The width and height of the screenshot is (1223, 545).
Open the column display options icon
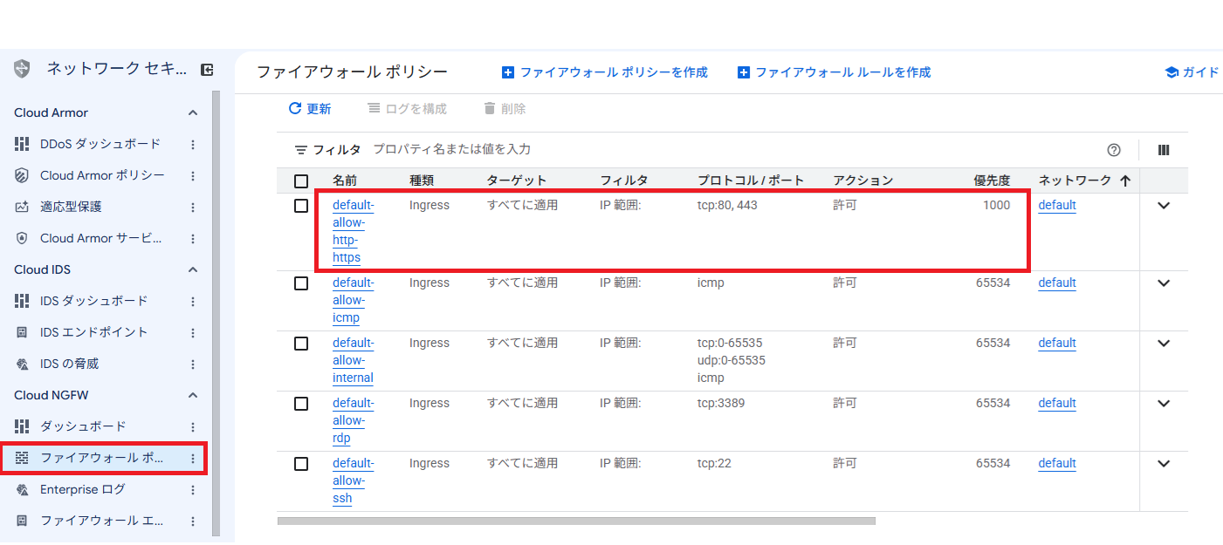[x=1164, y=150]
